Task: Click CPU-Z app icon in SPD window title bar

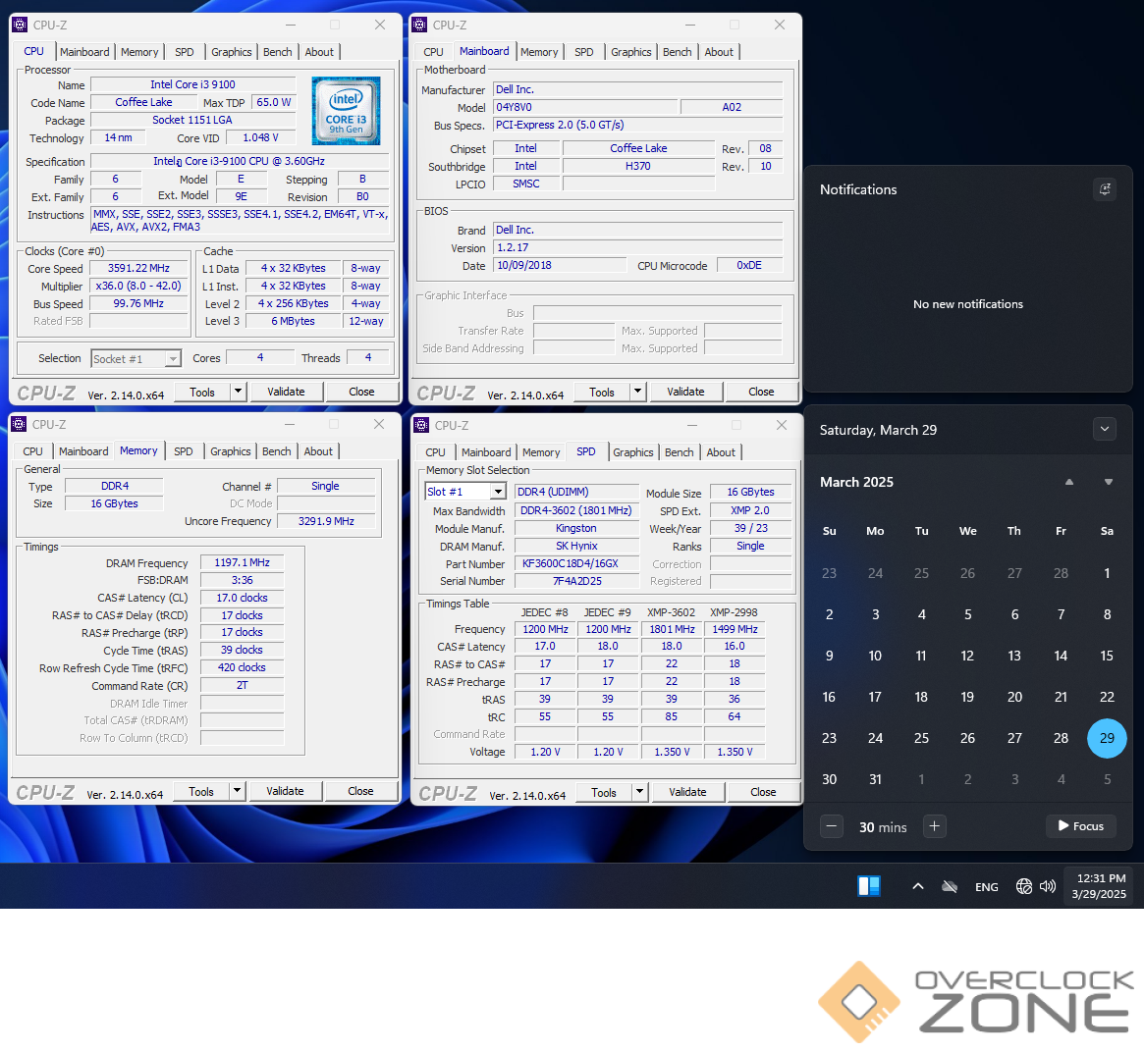Action: [421, 425]
